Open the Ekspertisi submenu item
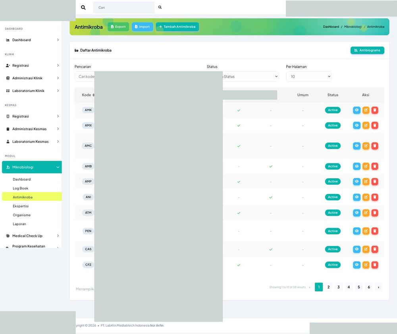The width and height of the screenshot is (397, 334). coord(21,206)
